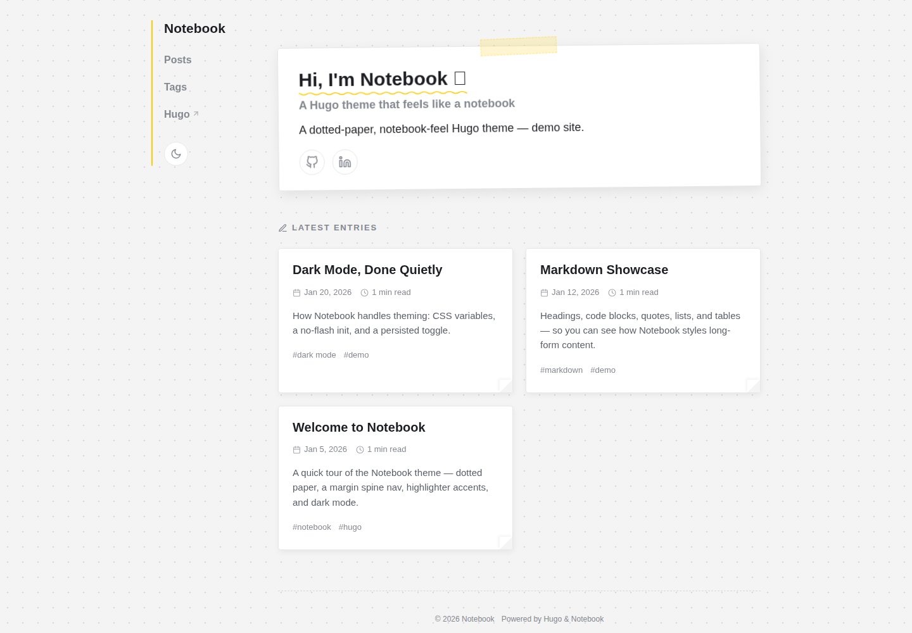Screen dimensions: 912x633
Task: Click the Welcome to Notebook summary text
Action: pos(390,487)
